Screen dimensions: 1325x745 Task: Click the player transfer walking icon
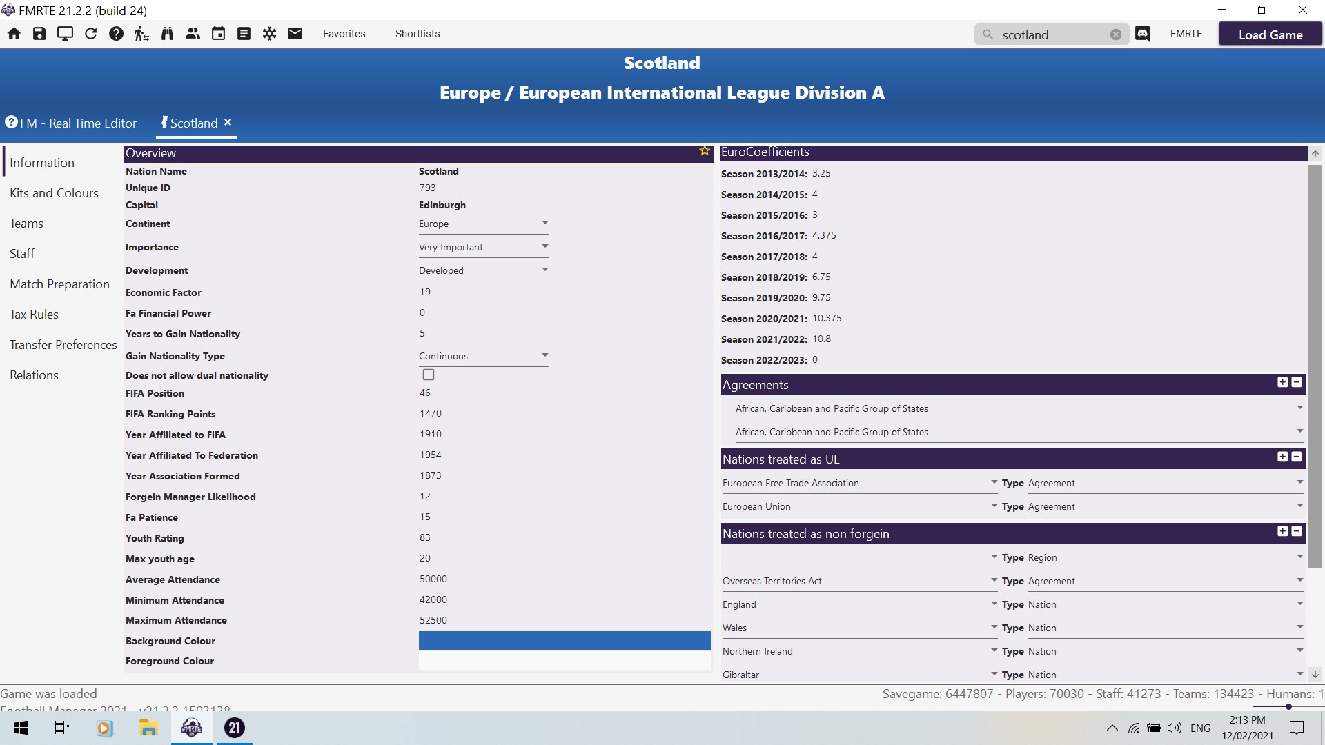click(141, 34)
